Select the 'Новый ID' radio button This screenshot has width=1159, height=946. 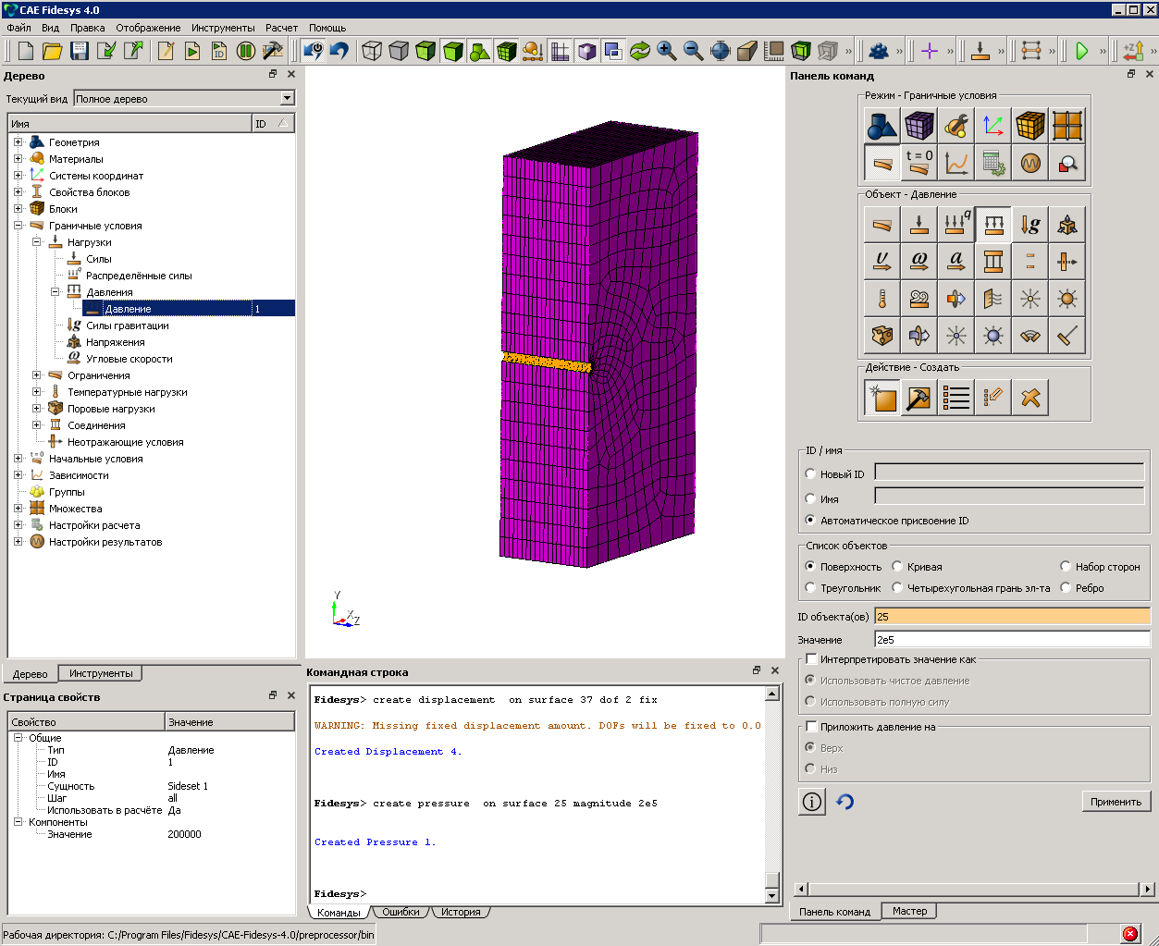(810, 473)
